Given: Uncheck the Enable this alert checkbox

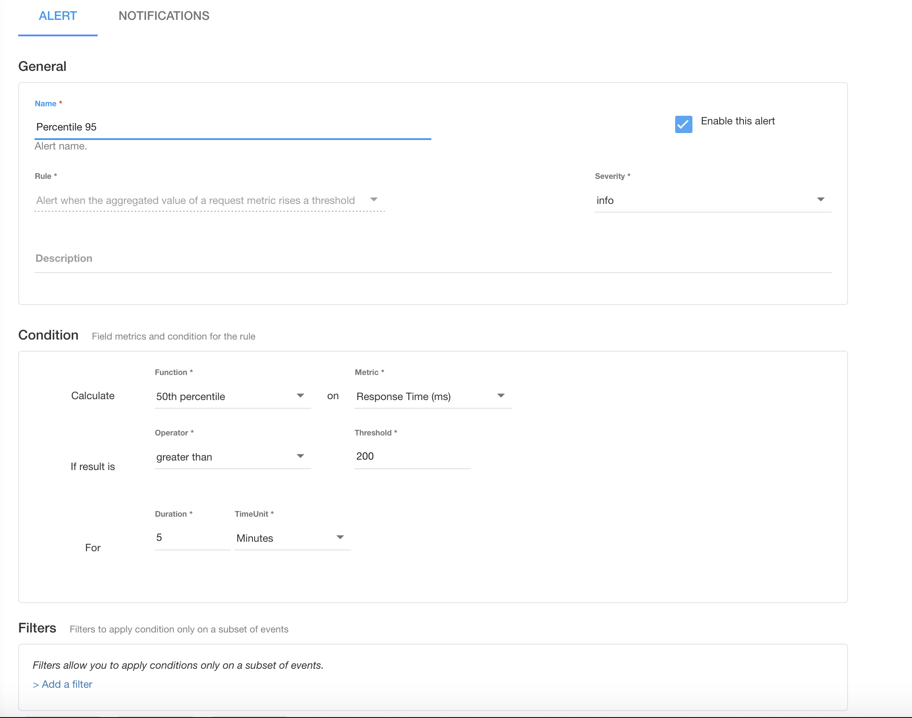Looking at the screenshot, I should [683, 124].
